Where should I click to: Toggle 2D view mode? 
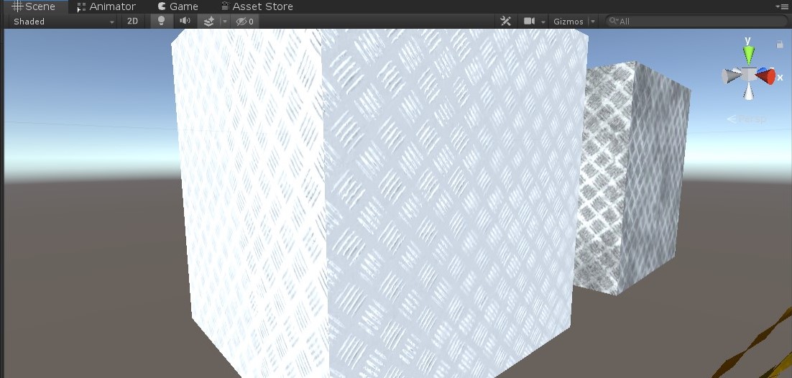132,22
